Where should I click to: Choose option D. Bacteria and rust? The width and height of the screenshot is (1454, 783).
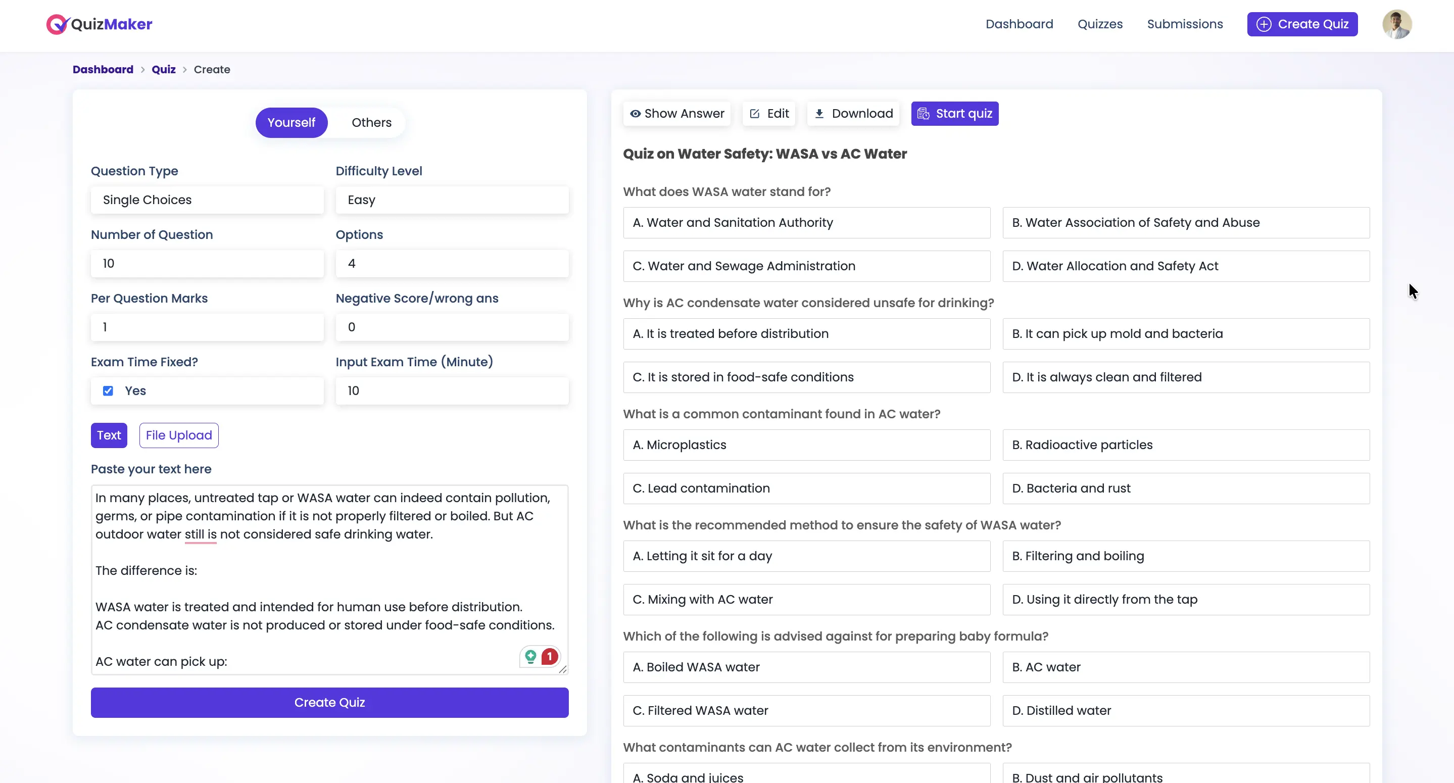click(x=1186, y=488)
